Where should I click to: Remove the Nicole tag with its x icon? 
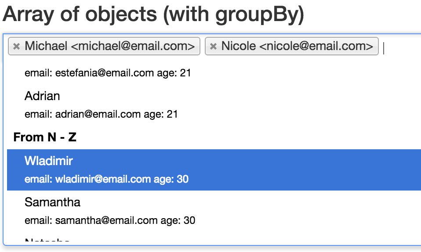(213, 47)
